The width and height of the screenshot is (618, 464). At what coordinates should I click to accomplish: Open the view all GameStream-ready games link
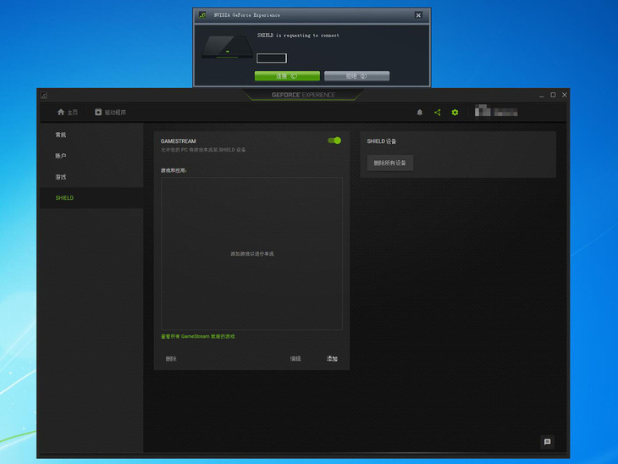click(198, 336)
